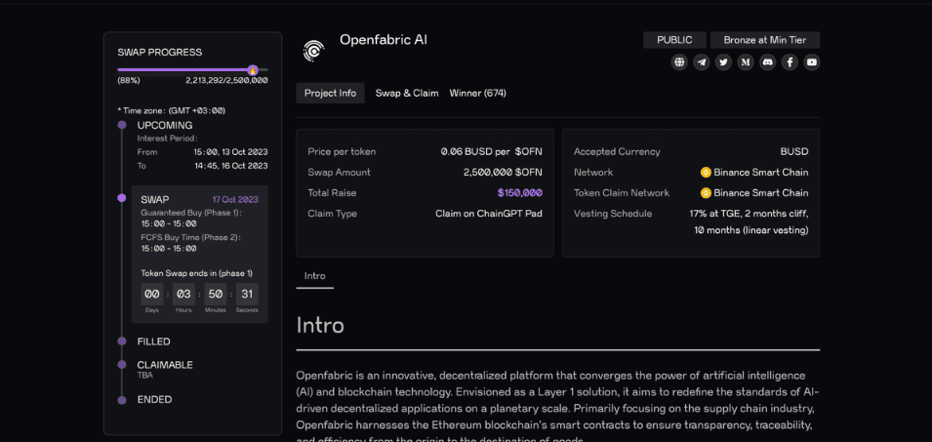Click the (88%) progress percentage
Viewport: 932px width, 442px height.
tap(129, 81)
